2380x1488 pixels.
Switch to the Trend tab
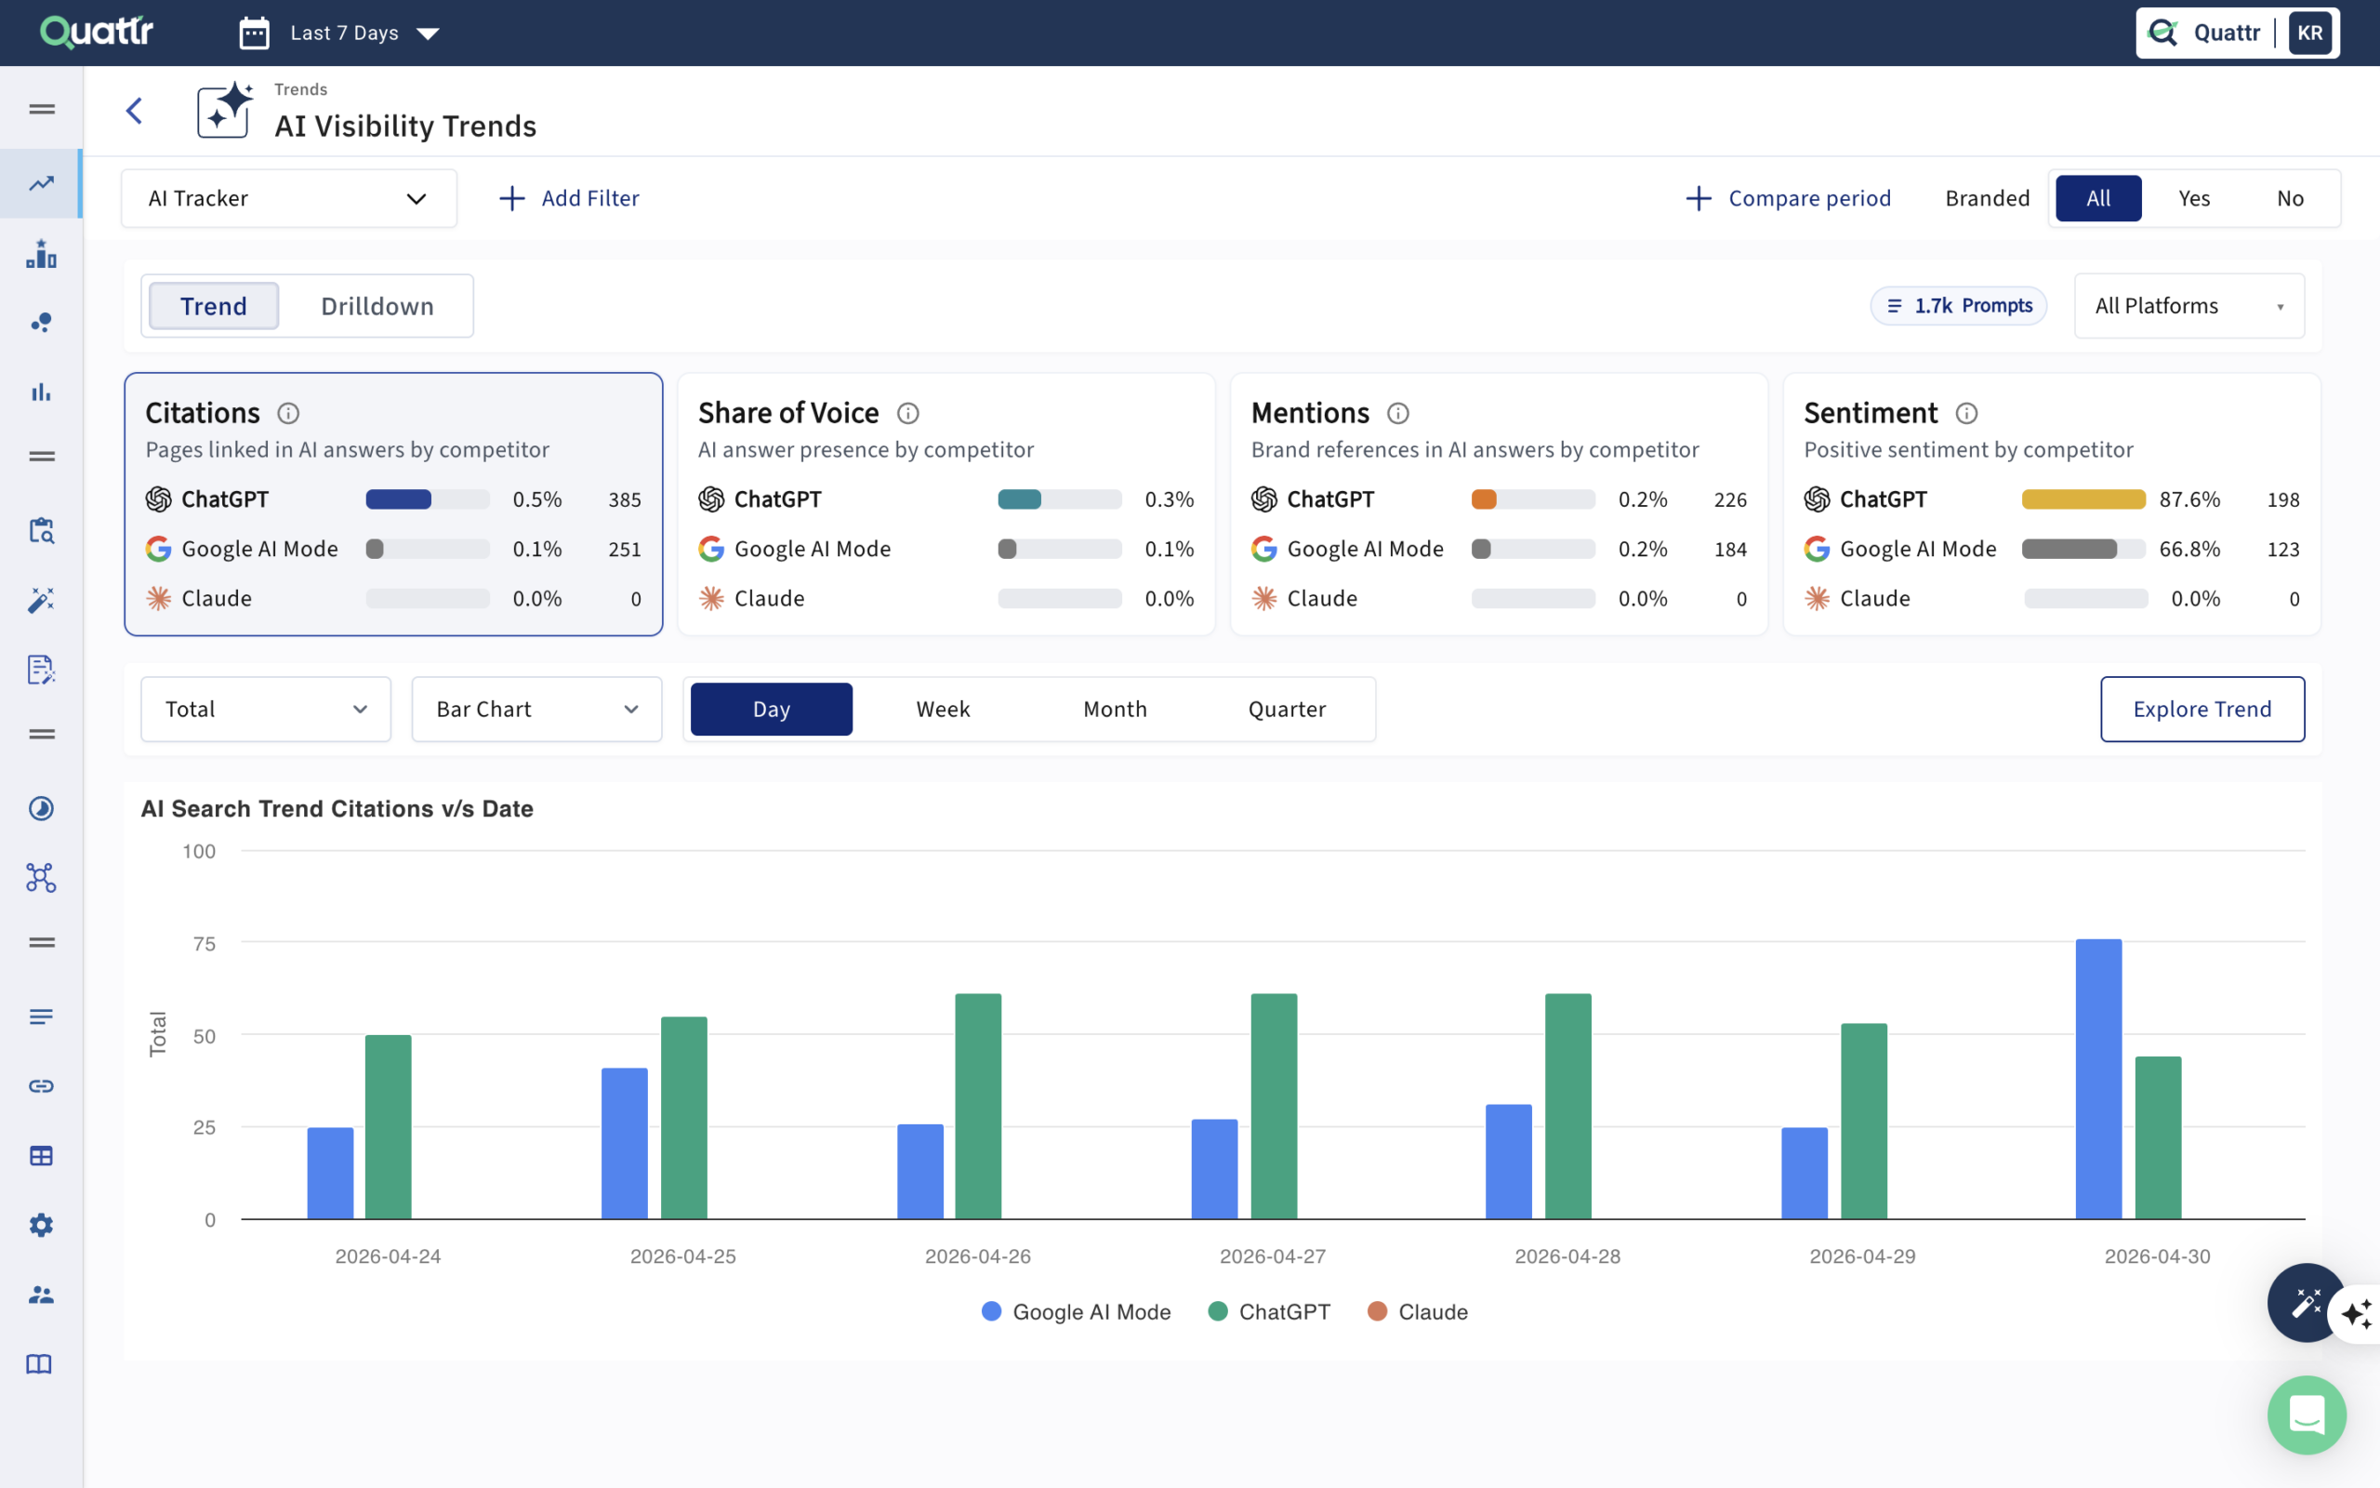pos(214,306)
